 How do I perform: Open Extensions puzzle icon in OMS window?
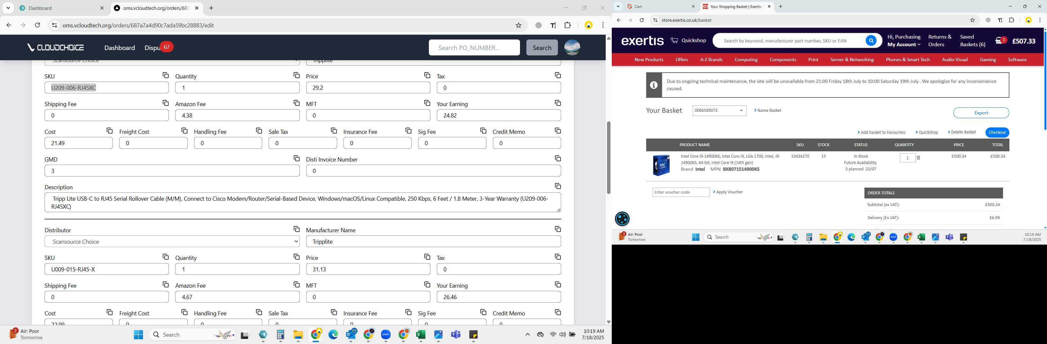click(x=567, y=25)
